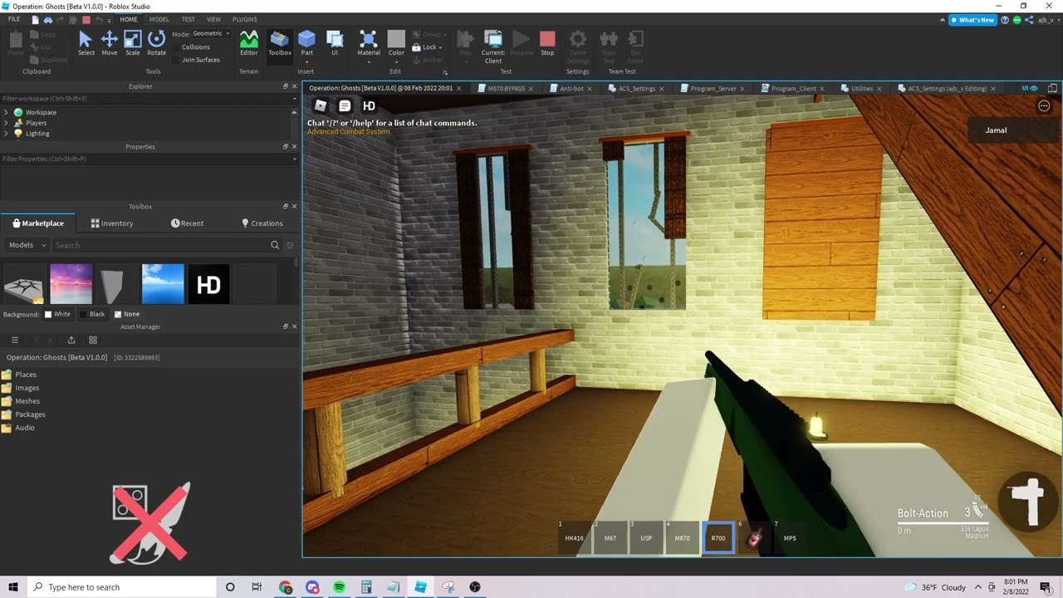This screenshot has height=598, width=1063.
Task: Select the HK416 hotbar slot
Action: point(575,537)
